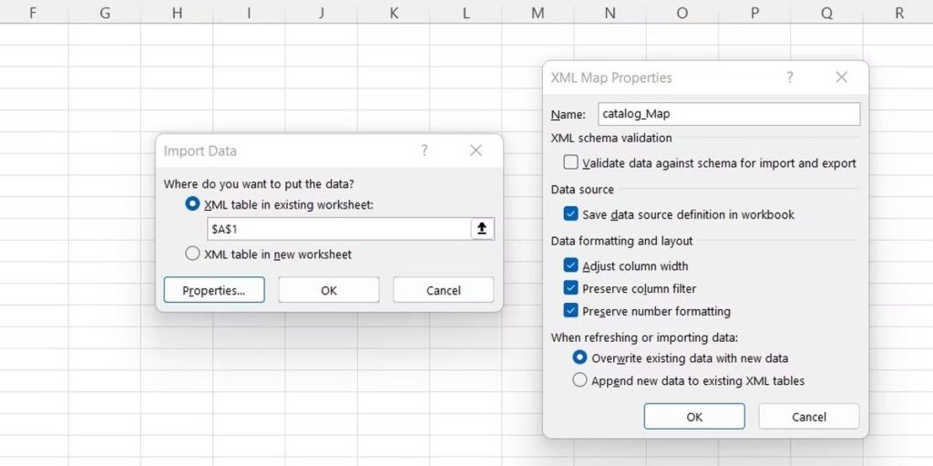Select column R header
This screenshot has height=466, width=933.
pos(898,13)
